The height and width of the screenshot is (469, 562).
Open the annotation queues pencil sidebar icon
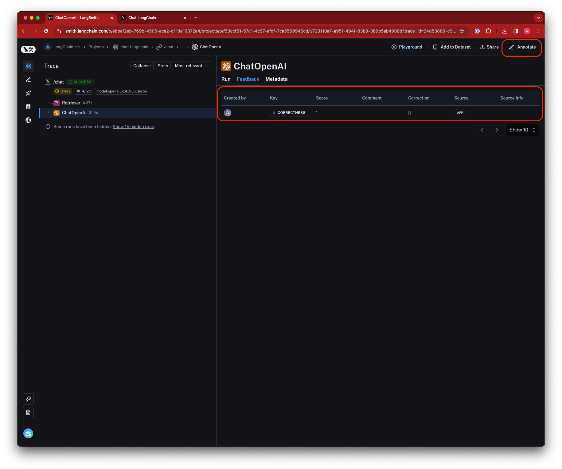[x=28, y=80]
